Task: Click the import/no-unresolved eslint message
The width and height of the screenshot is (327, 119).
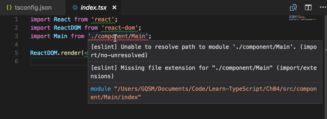Action: coord(204,51)
